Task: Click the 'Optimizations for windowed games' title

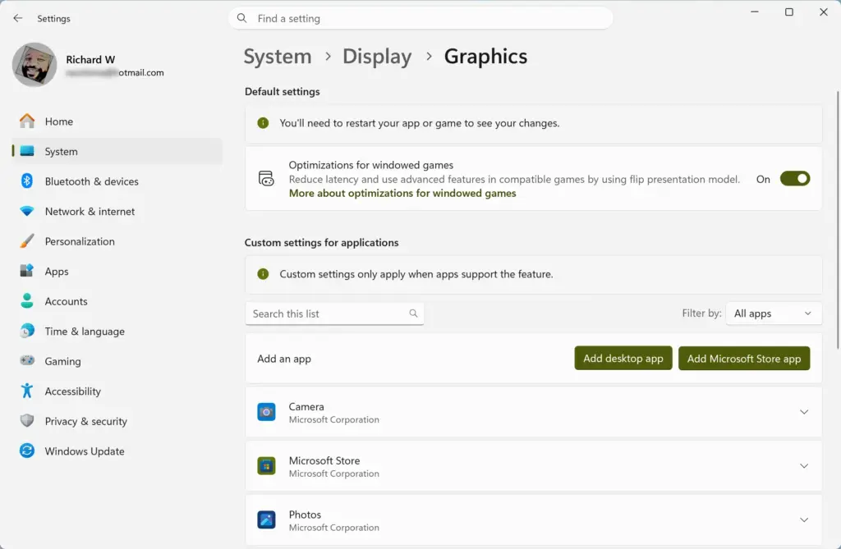Action: [370, 165]
